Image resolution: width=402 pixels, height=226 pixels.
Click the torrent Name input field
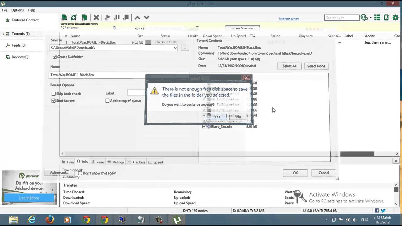119,75
